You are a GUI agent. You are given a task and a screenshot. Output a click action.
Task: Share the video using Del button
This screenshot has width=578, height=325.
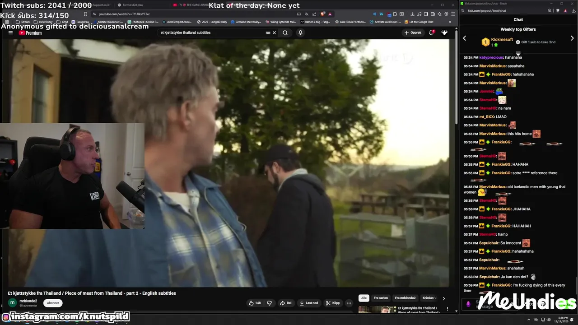click(x=286, y=303)
